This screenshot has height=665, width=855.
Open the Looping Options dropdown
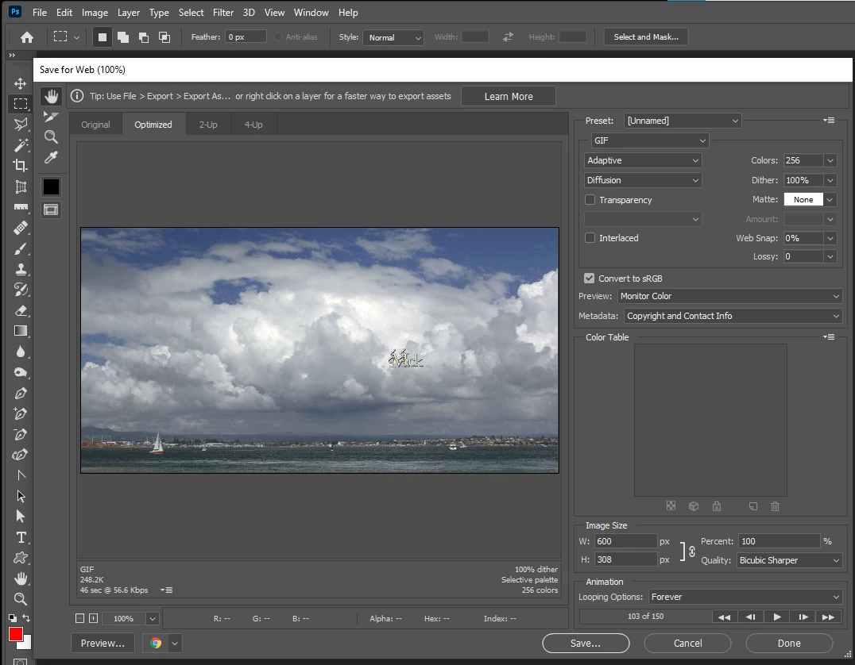tap(745, 597)
